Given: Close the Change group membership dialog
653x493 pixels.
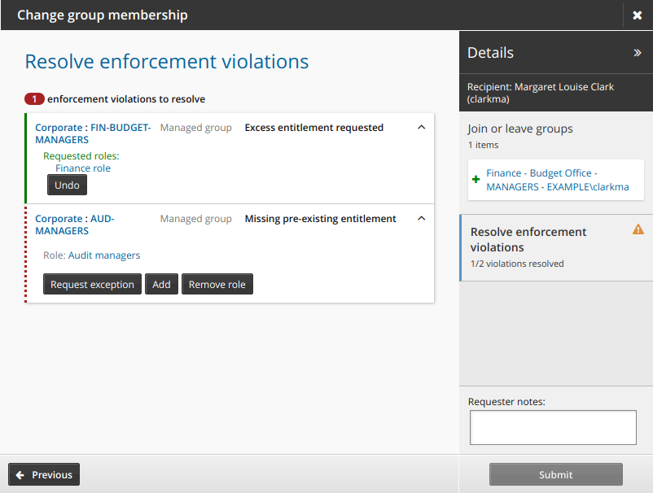Looking at the screenshot, I should tap(637, 15).
